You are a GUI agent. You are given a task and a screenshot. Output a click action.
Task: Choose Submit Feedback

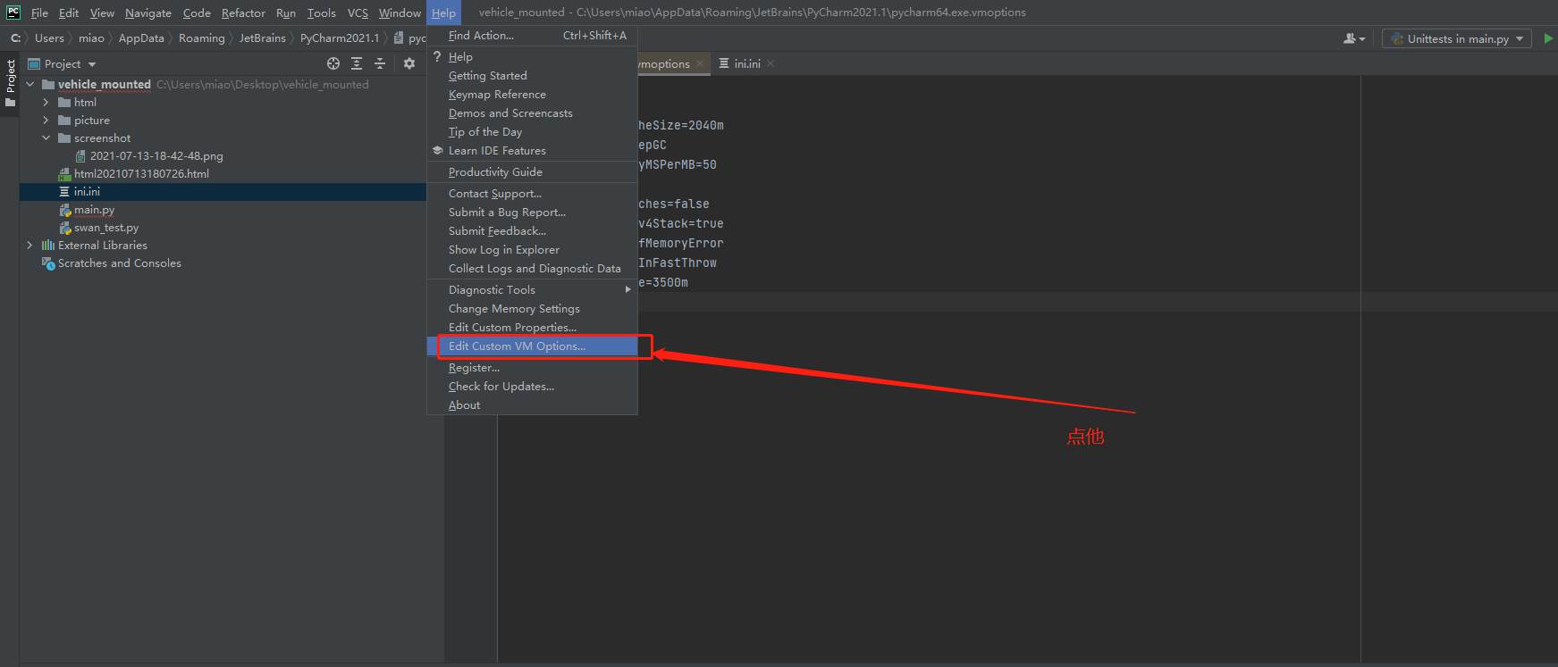[x=533, y=231]
